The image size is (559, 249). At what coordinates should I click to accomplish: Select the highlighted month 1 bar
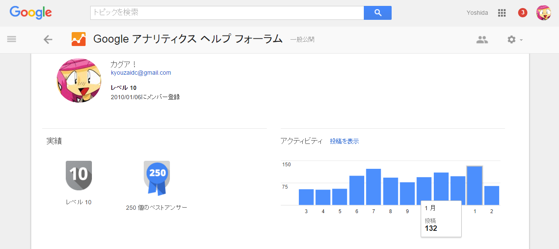(x=475, y=186)
